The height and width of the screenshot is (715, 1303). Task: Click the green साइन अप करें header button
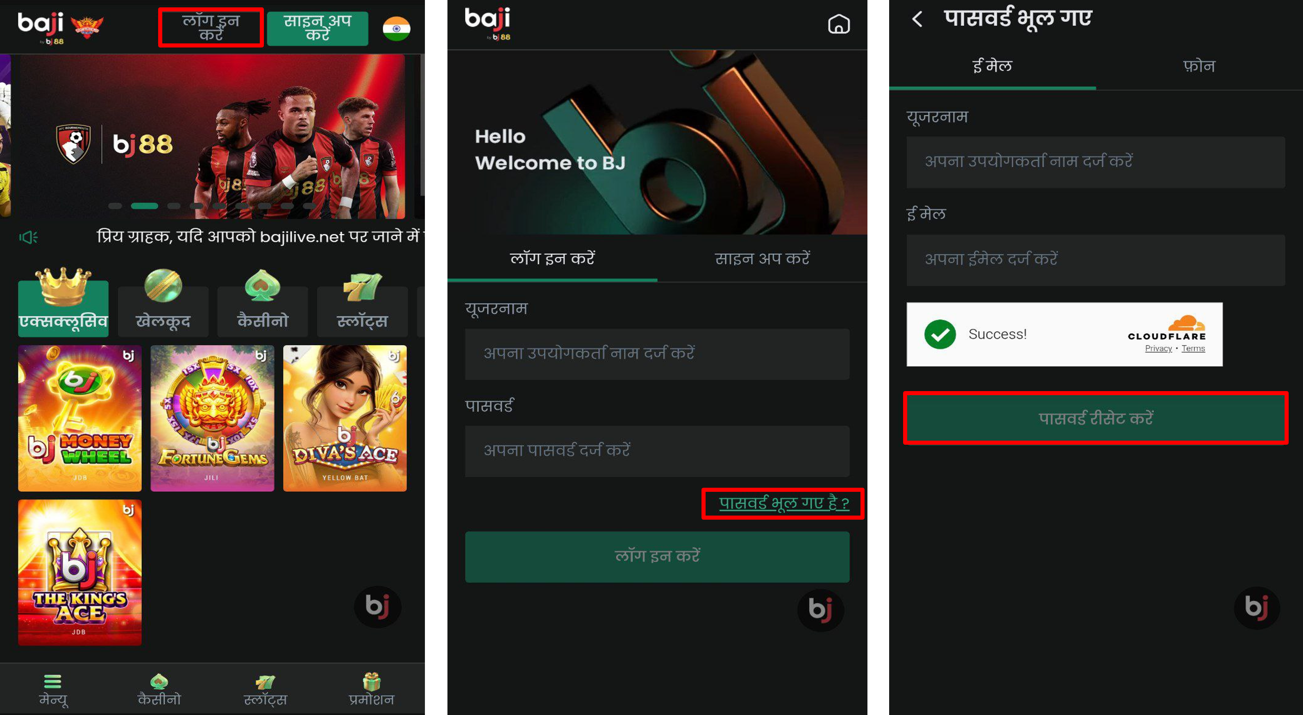[318, 28]
